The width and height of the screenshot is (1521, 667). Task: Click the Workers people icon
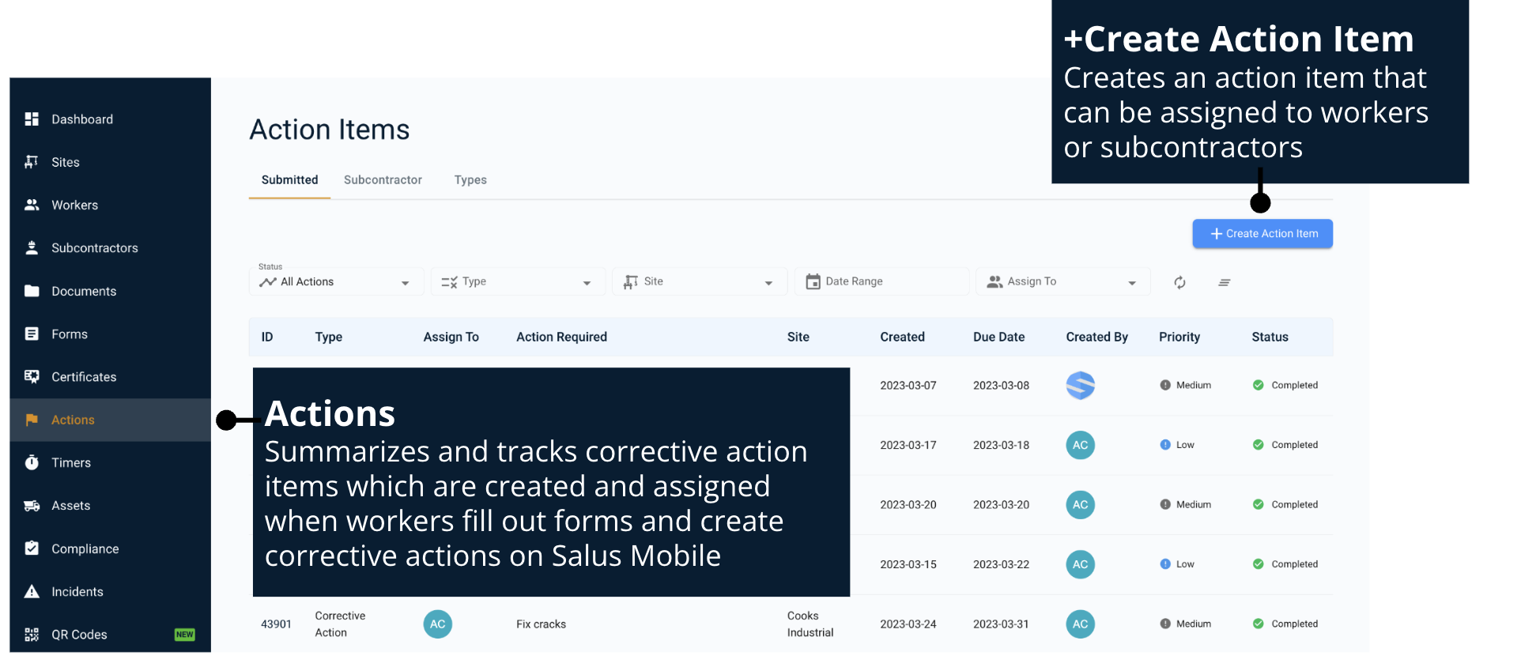point(32,205)
